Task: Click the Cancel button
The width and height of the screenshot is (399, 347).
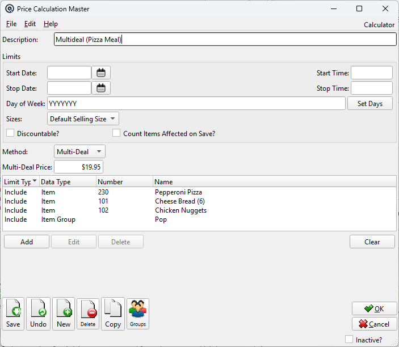Action: click(375, 324)
